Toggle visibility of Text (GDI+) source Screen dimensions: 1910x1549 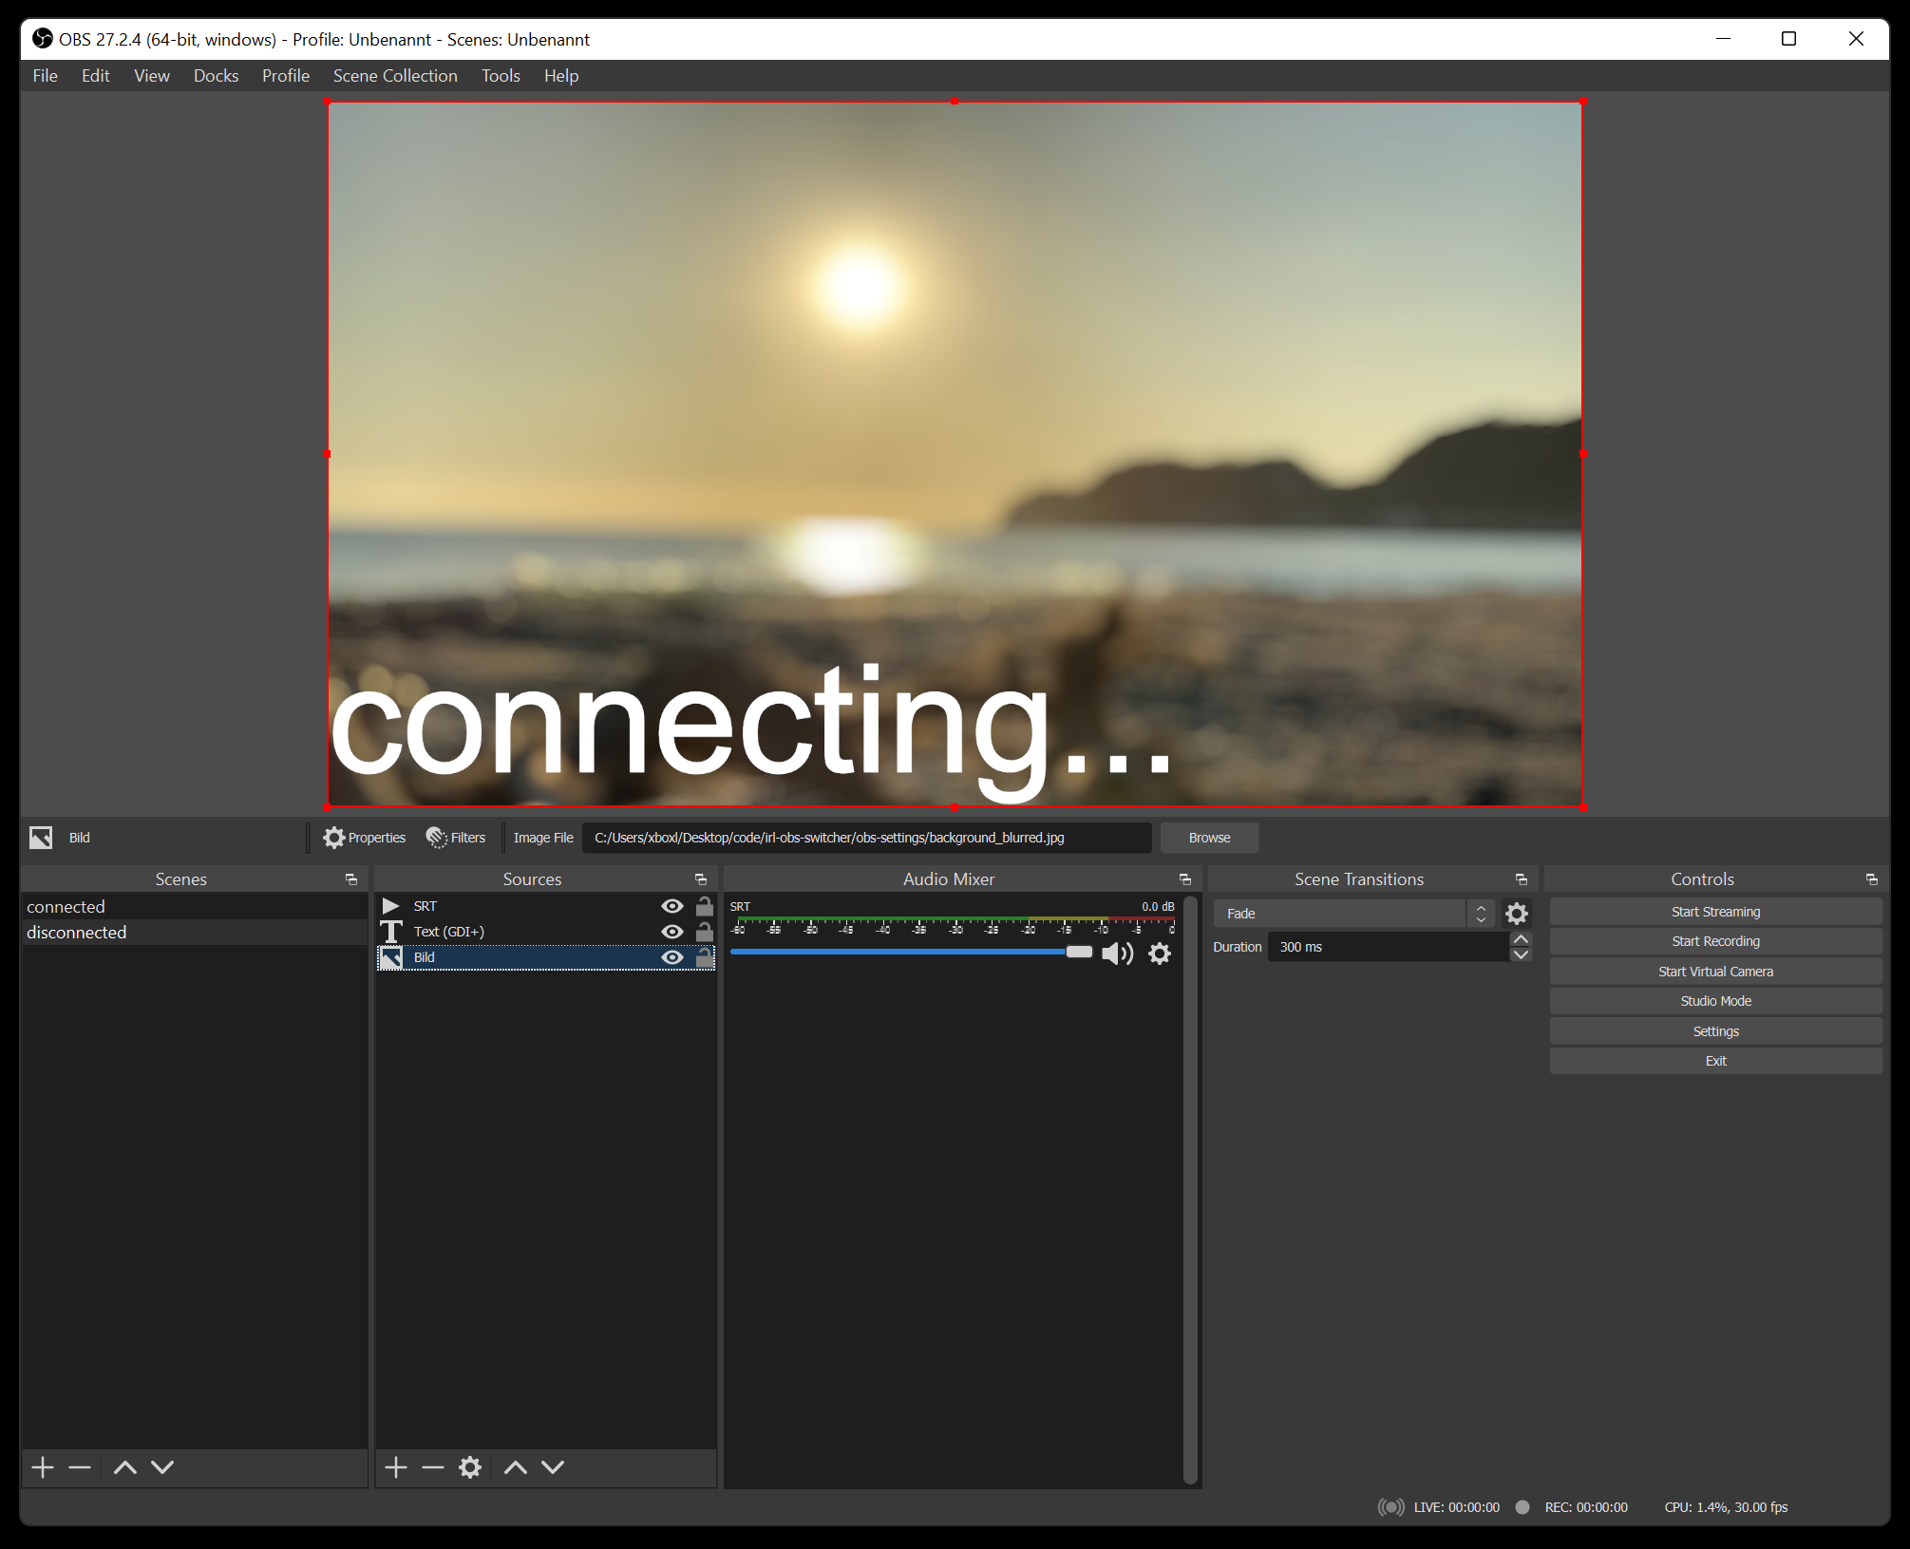[671, 932]
